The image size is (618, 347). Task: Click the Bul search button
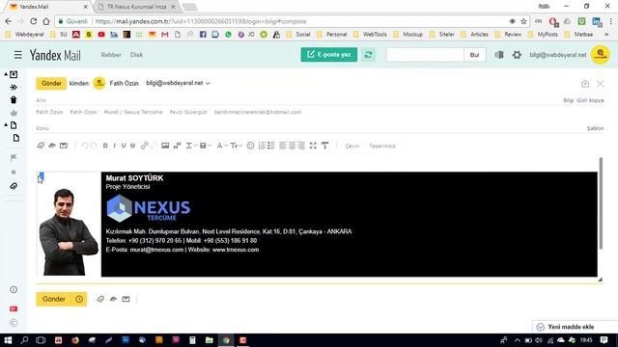[474, 55]
